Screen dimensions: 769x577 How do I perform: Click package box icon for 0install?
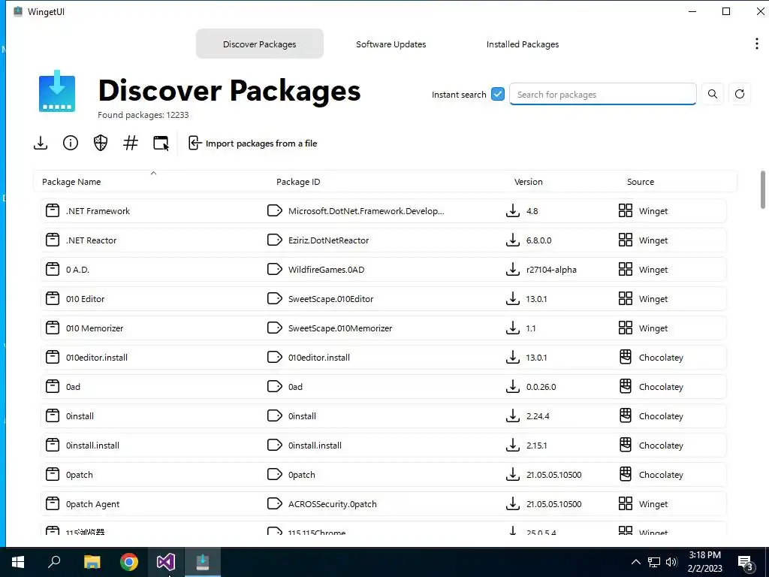point(53,415)
